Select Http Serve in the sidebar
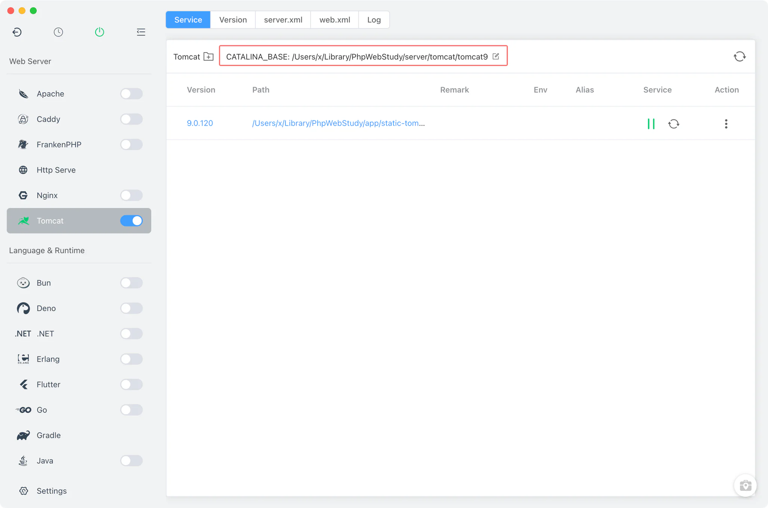The height and width of the screenshot is (508, 768). [79, 170]
